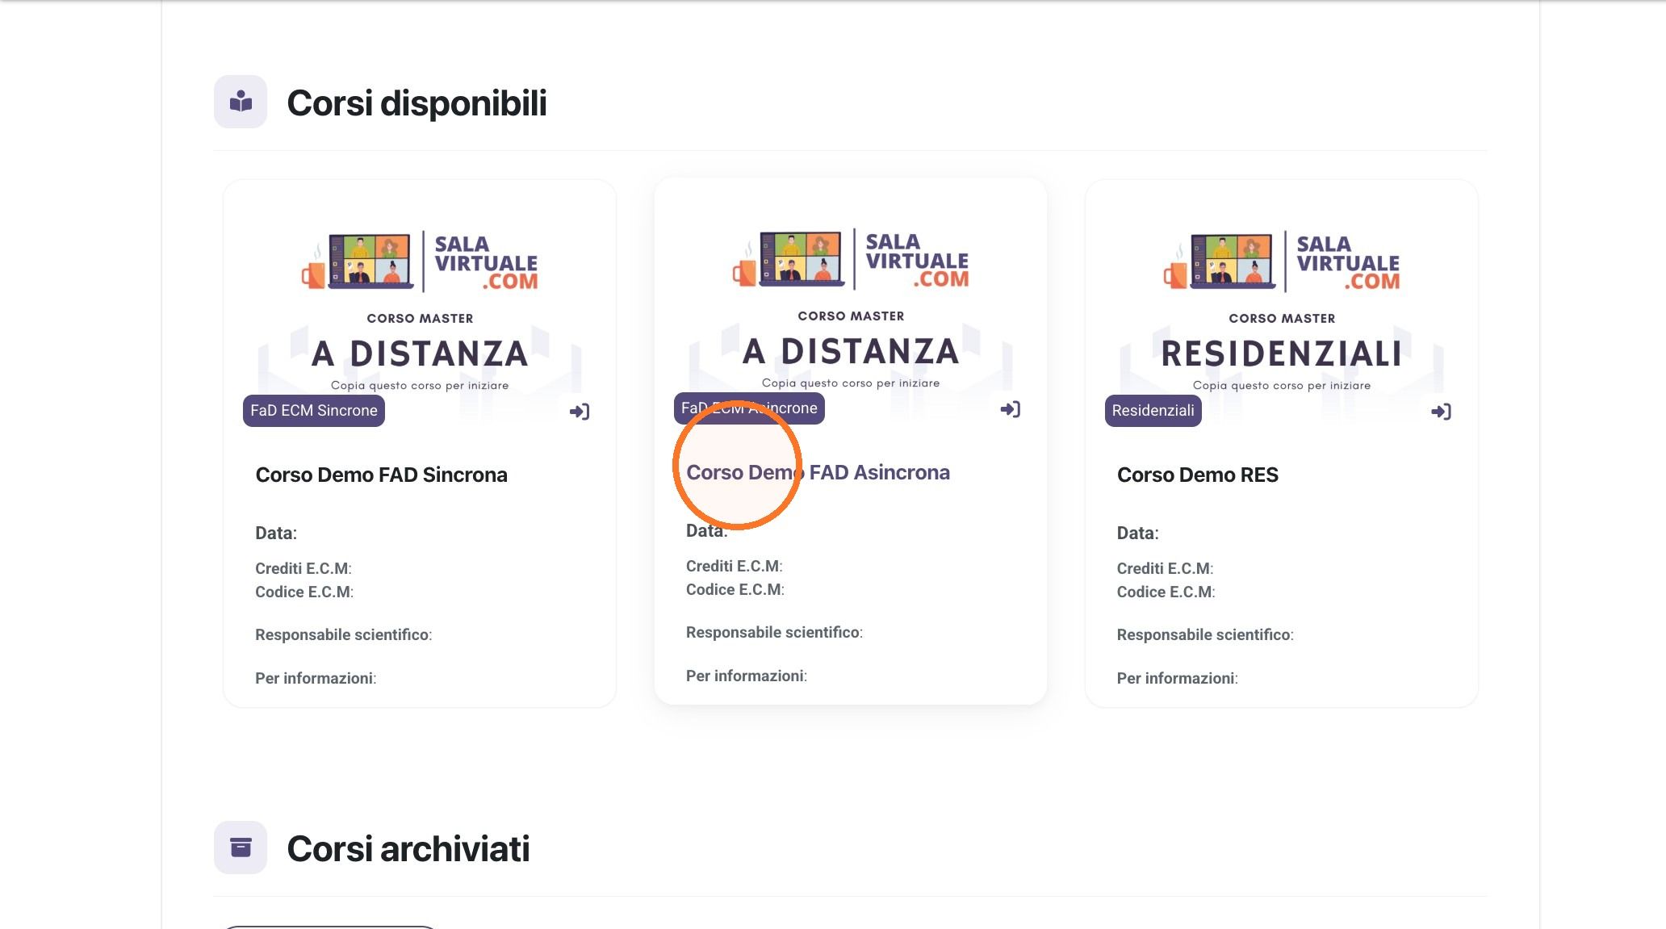
Task: Click Responsabile scientifico in FAD Sincrona card
Action: coord(344,634)
